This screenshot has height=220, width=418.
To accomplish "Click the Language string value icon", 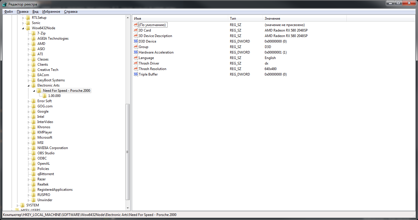I will (136, 58).
